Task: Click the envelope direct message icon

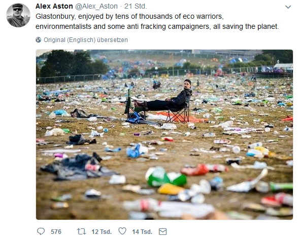Action: coord(162,232)
